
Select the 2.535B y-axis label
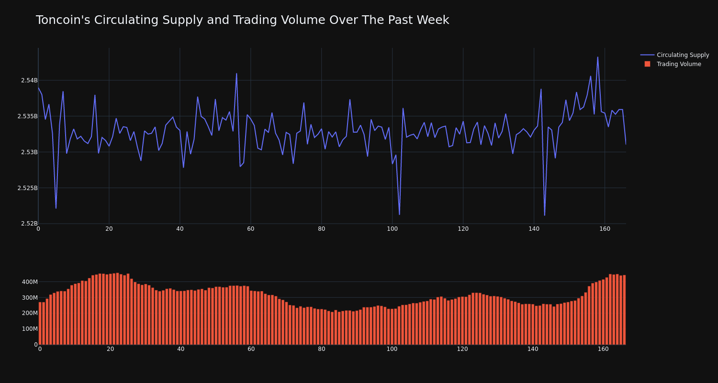(x=27, y=116)
